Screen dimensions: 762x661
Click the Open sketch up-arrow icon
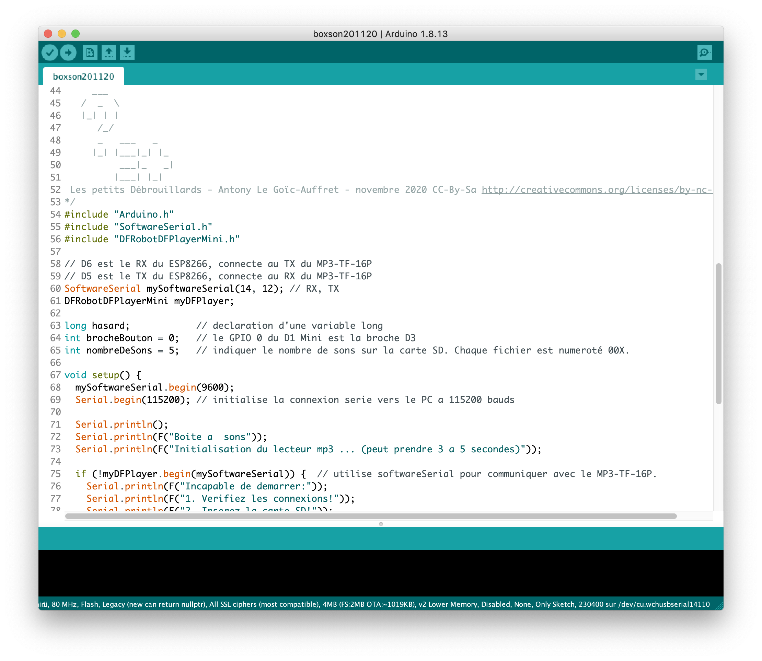click(x=108, y=53)
